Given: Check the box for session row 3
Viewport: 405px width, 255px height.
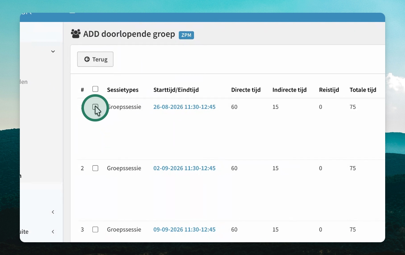Looking at the screenshot, I should pyautogui.click(x=95, y=229).
